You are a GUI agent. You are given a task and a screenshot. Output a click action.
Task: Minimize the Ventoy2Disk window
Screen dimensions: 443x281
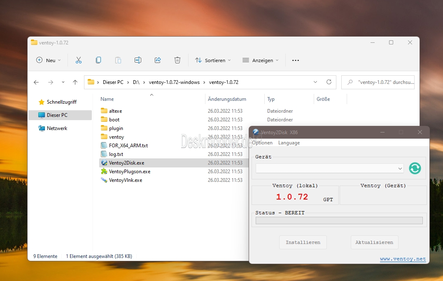coord(382,132)
